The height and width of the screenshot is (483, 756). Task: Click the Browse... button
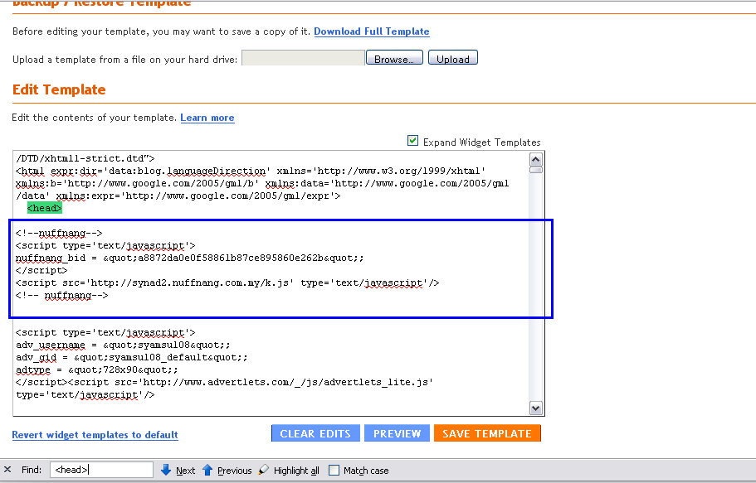[394, 58]
